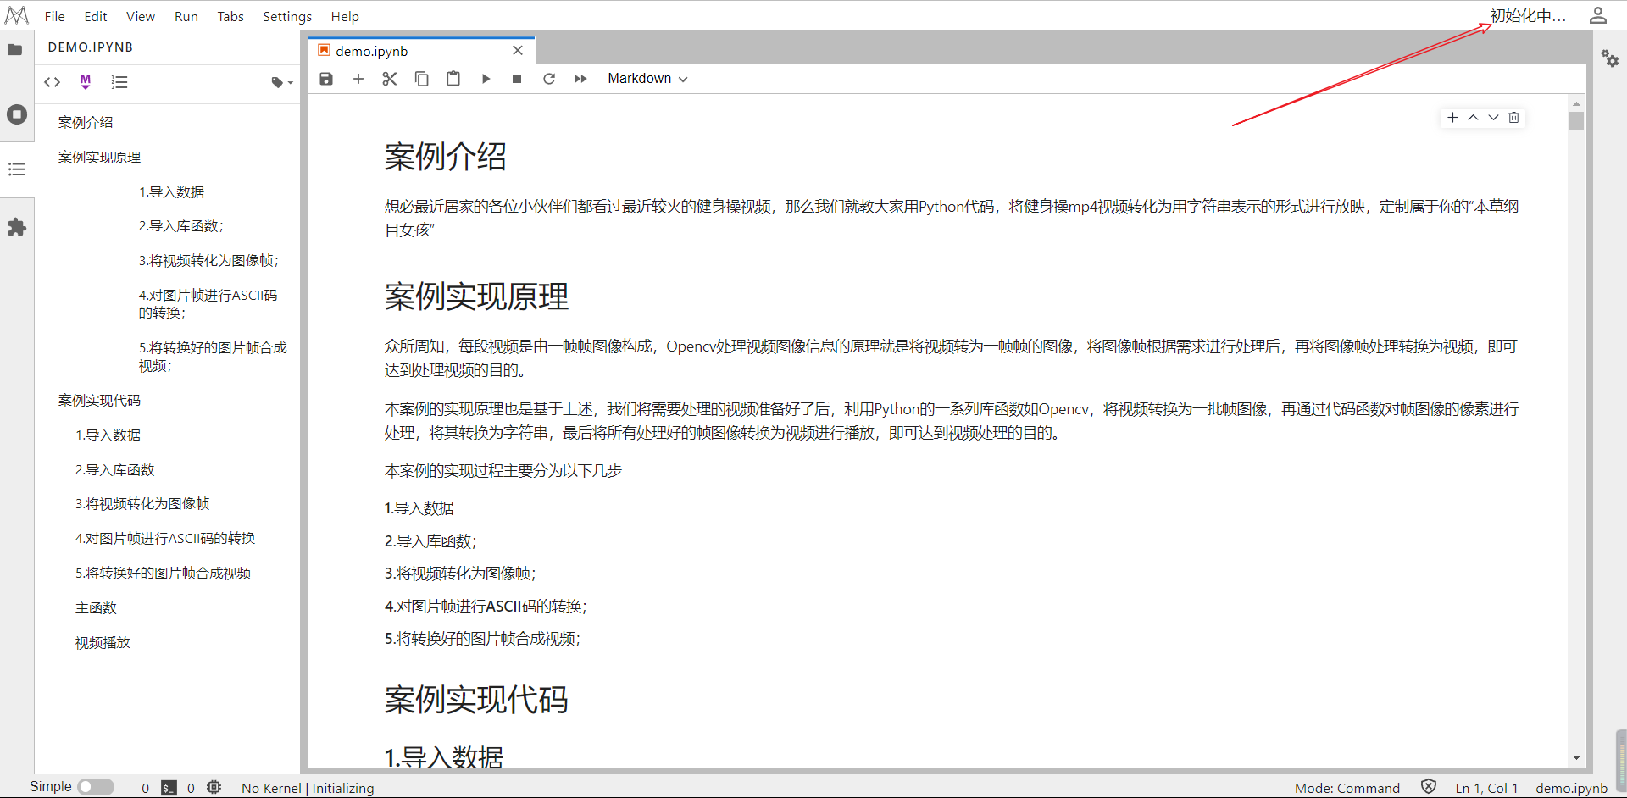
Task: Click the 案例实现代码 heading in the notebook
Action: tap(476, 700)
